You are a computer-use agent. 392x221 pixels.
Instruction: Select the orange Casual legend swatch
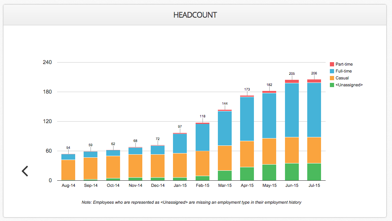point(332,78)
